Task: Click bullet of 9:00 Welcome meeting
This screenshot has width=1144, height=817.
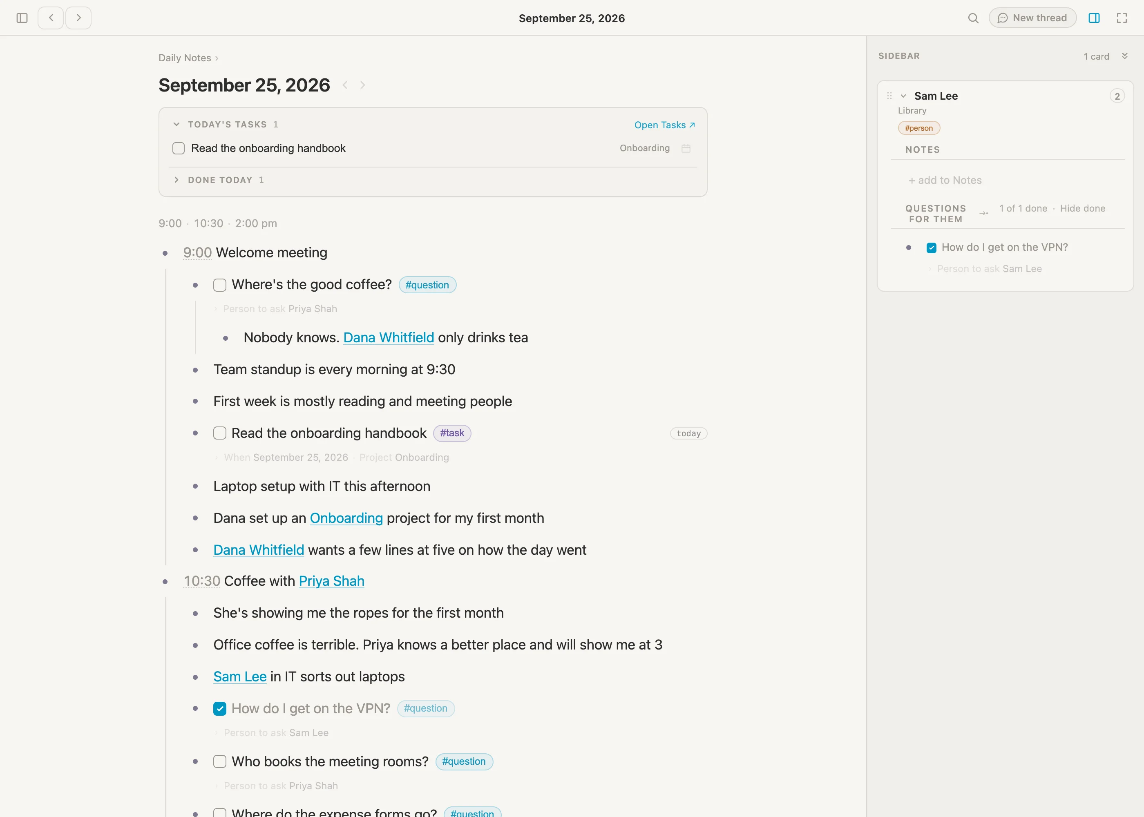Action: 165,253
